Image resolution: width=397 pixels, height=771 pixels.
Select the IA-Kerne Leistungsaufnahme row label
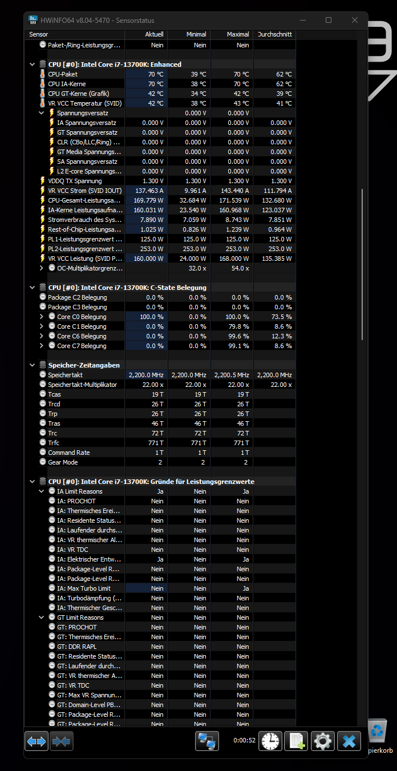84,210
